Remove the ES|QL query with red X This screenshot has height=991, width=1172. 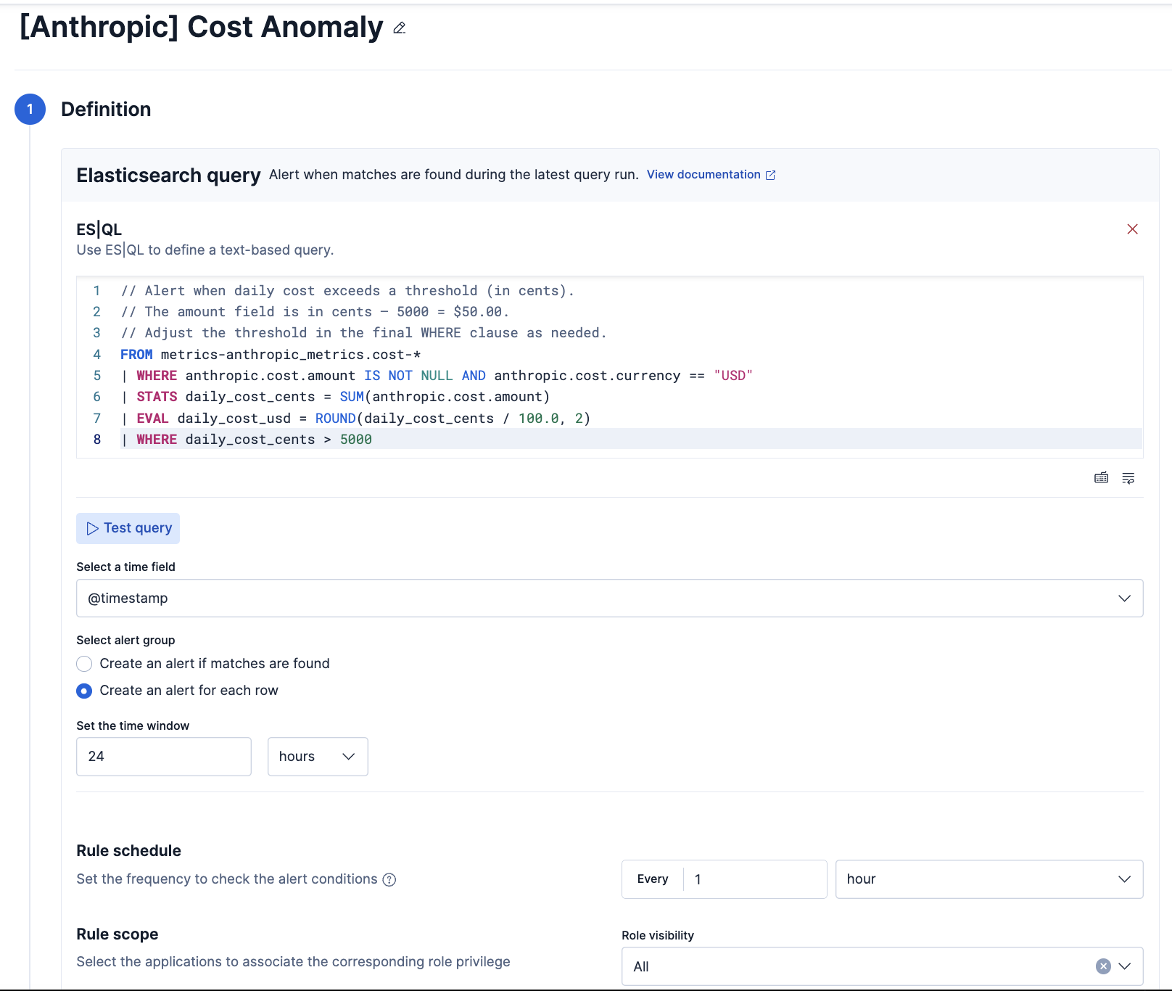click(1132, 229)
